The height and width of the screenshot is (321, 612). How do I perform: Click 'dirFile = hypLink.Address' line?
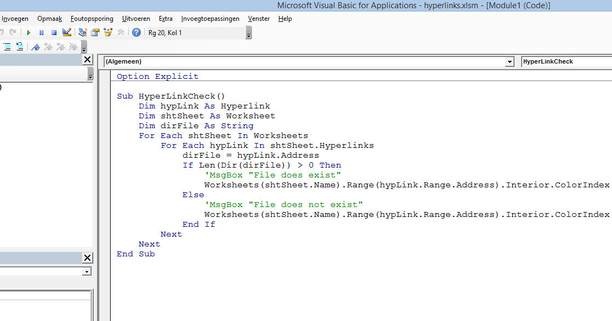point(250,155)
